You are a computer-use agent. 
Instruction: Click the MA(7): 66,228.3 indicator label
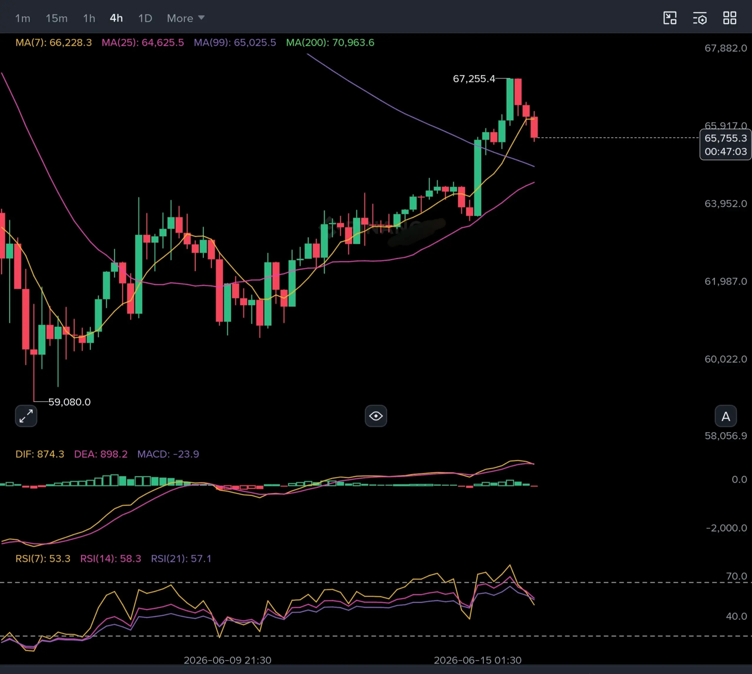point(54,43)
